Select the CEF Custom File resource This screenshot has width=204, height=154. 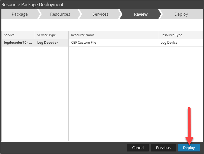[113, 43]
